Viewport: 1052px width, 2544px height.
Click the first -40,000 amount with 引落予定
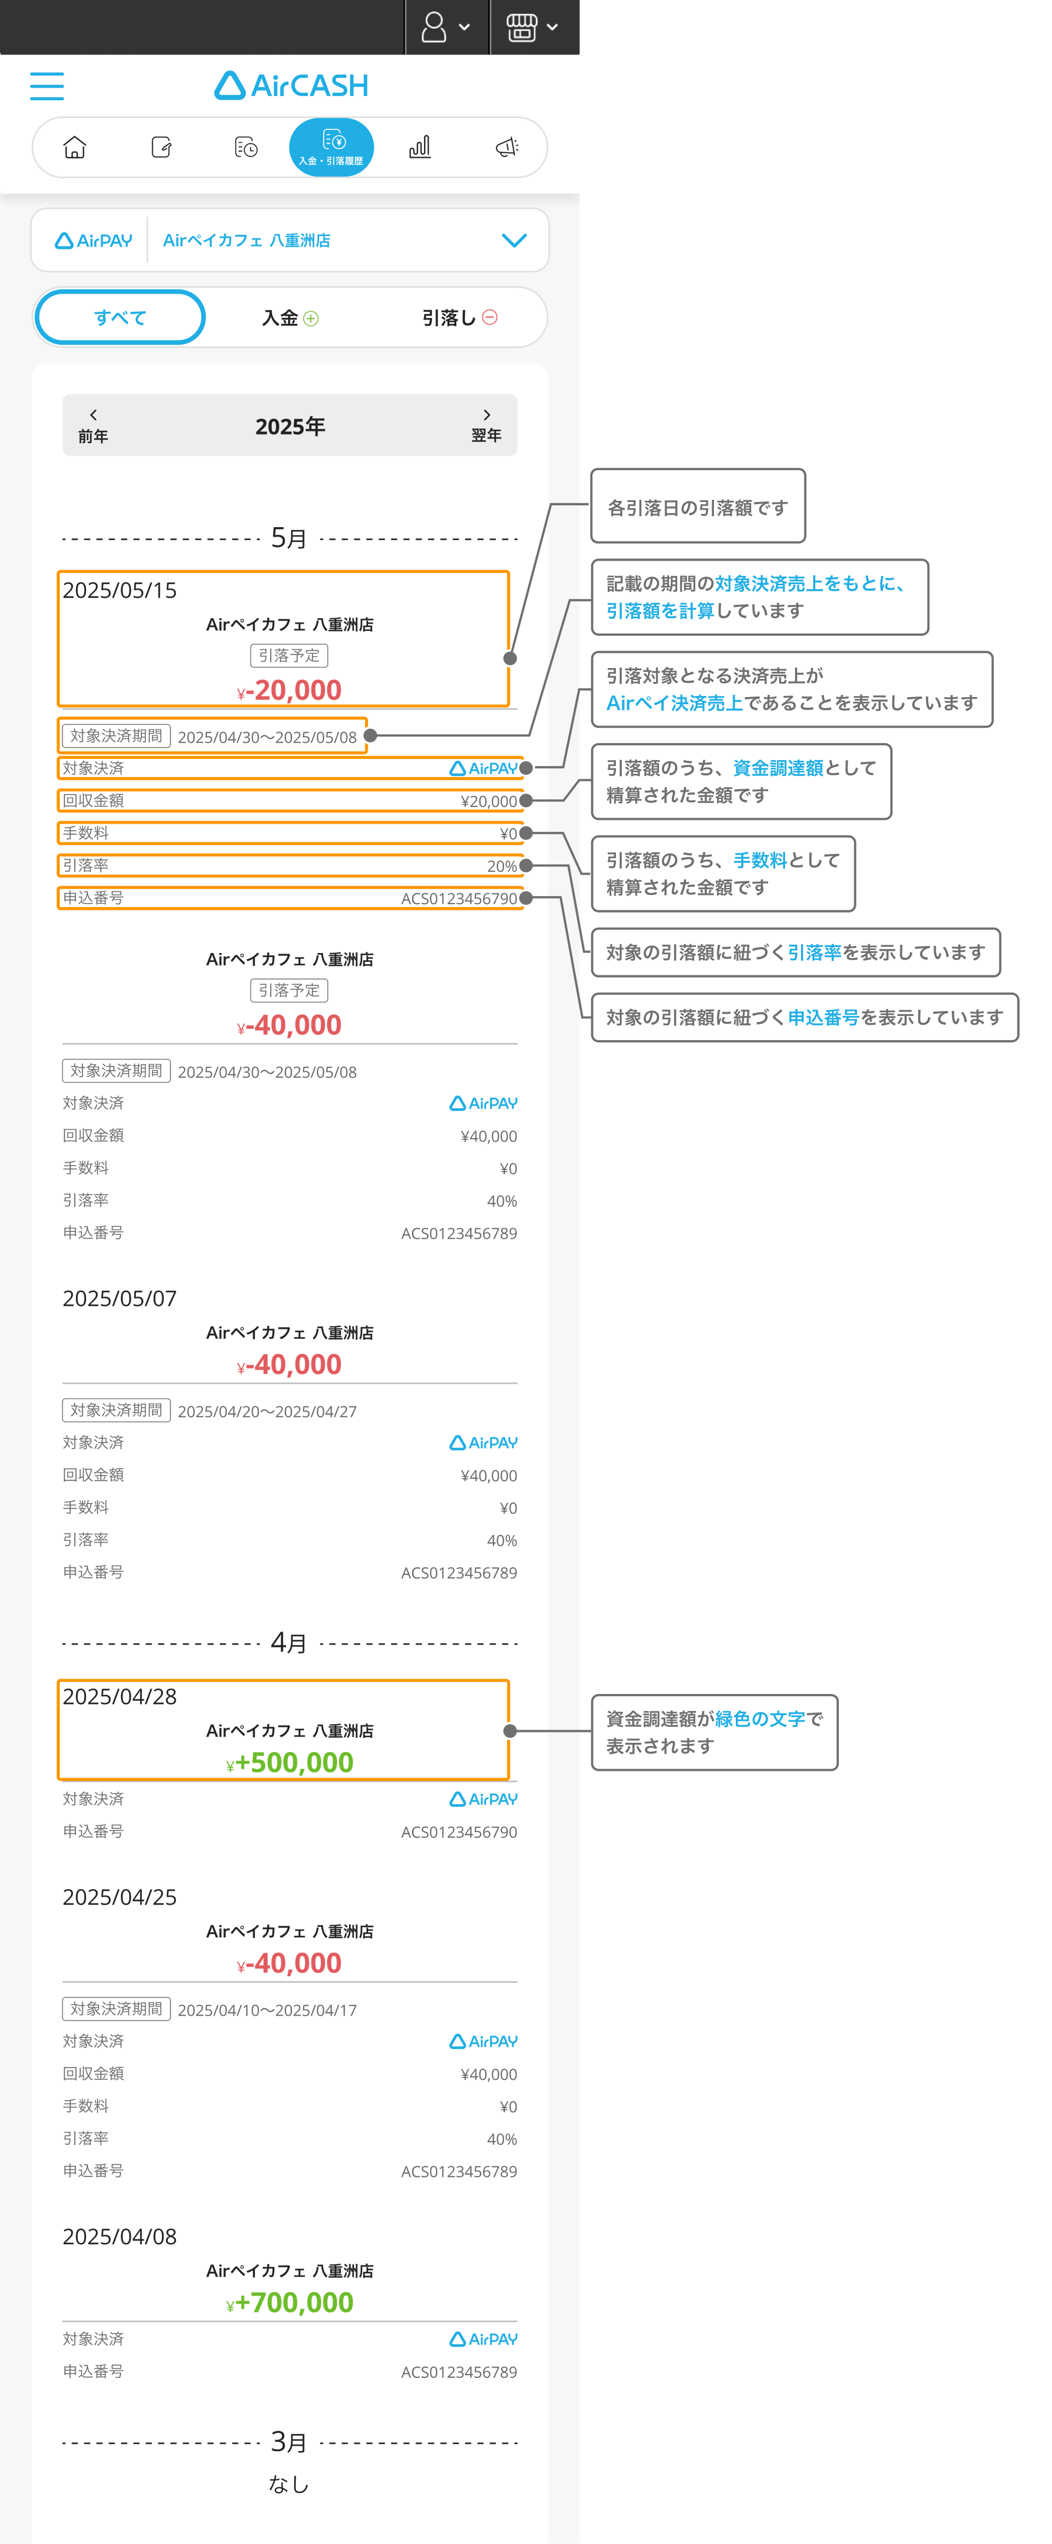click(289, 1024)
